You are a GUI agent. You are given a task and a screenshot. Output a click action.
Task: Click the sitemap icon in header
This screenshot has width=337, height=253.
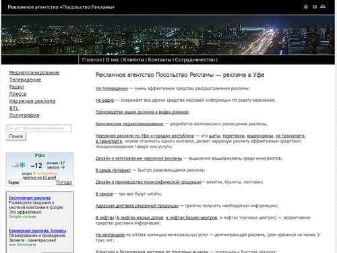click(x=323, y=7)
